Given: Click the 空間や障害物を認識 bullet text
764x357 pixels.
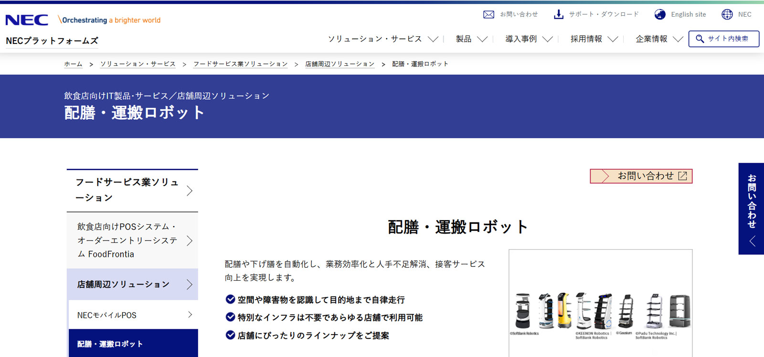Looking at the screenshot, I should tap(321, 300).
